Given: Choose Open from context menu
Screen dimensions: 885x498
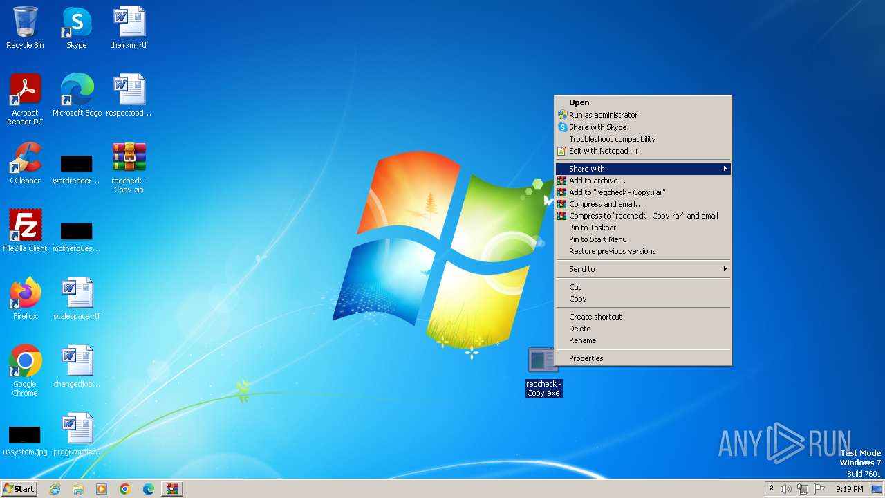Looking at the screenshot, I should pos(643,102).
